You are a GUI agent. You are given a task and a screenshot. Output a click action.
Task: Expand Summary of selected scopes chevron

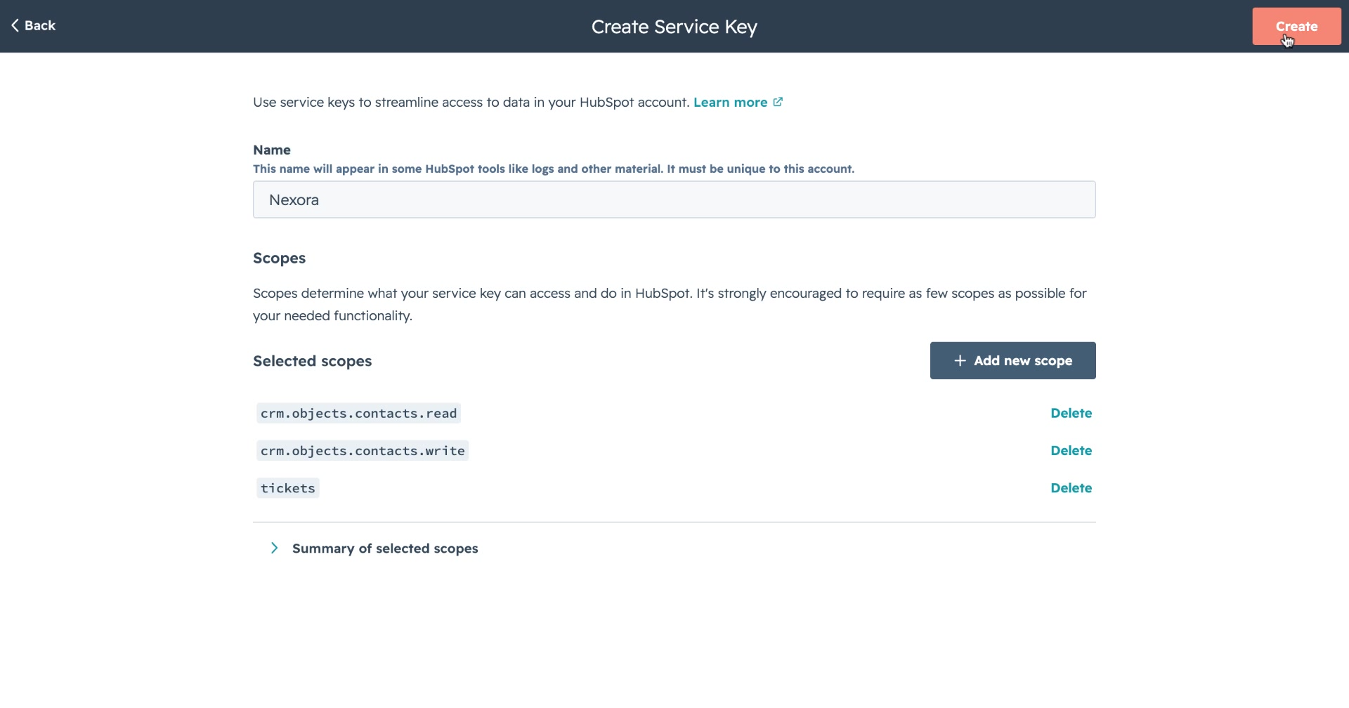click(274, 548)
